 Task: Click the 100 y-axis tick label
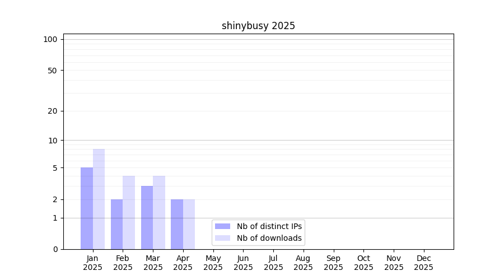tap(50, 39)
